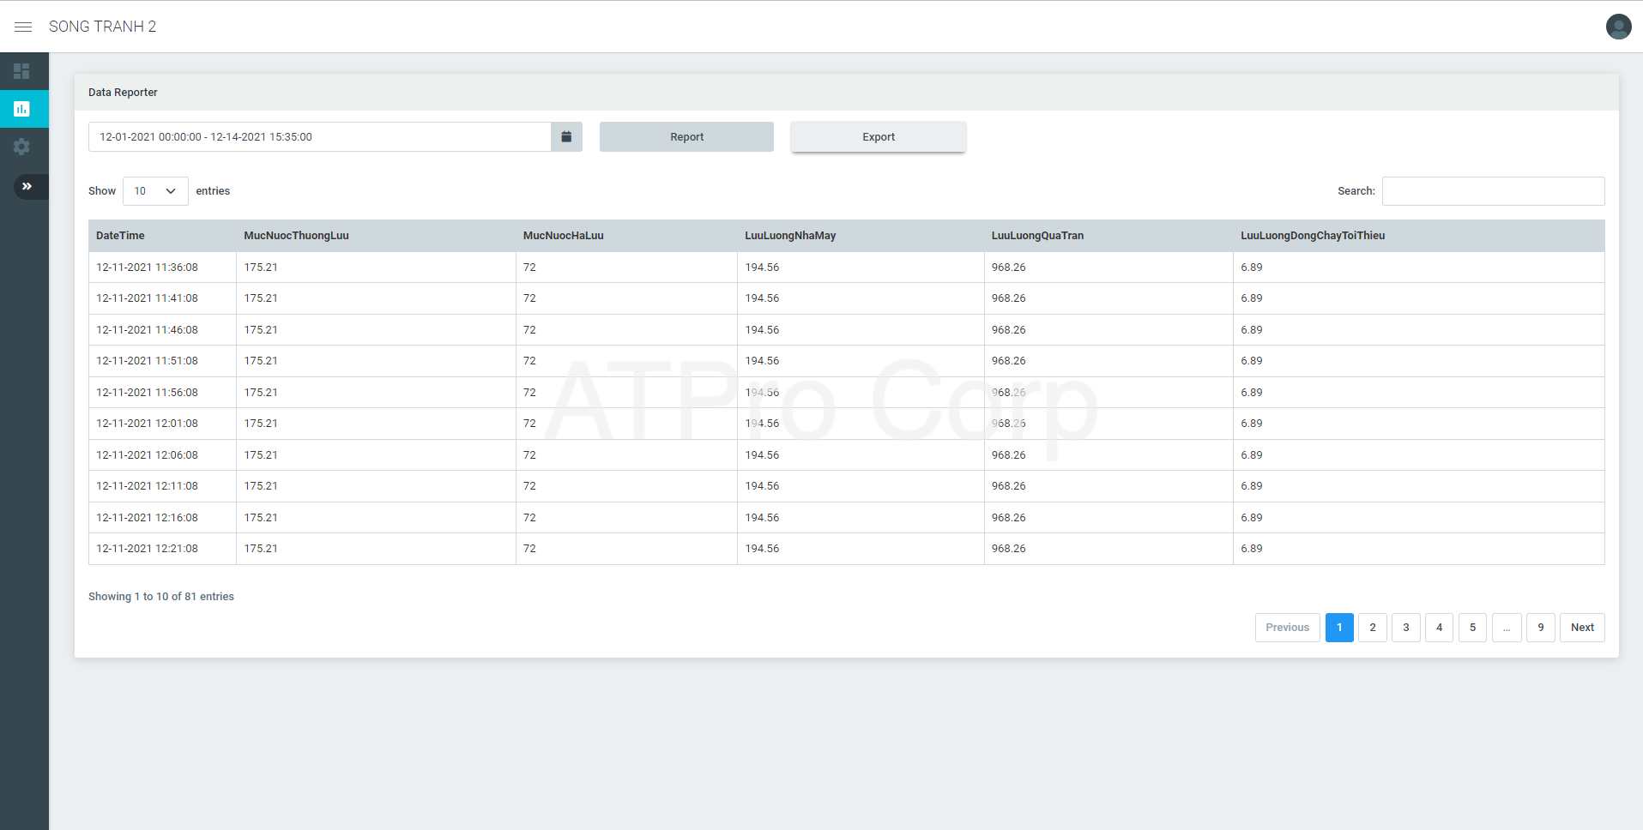Screen dimensions: 1643x830
Task: Go to pagination page 2
Action: [1372, 628]
